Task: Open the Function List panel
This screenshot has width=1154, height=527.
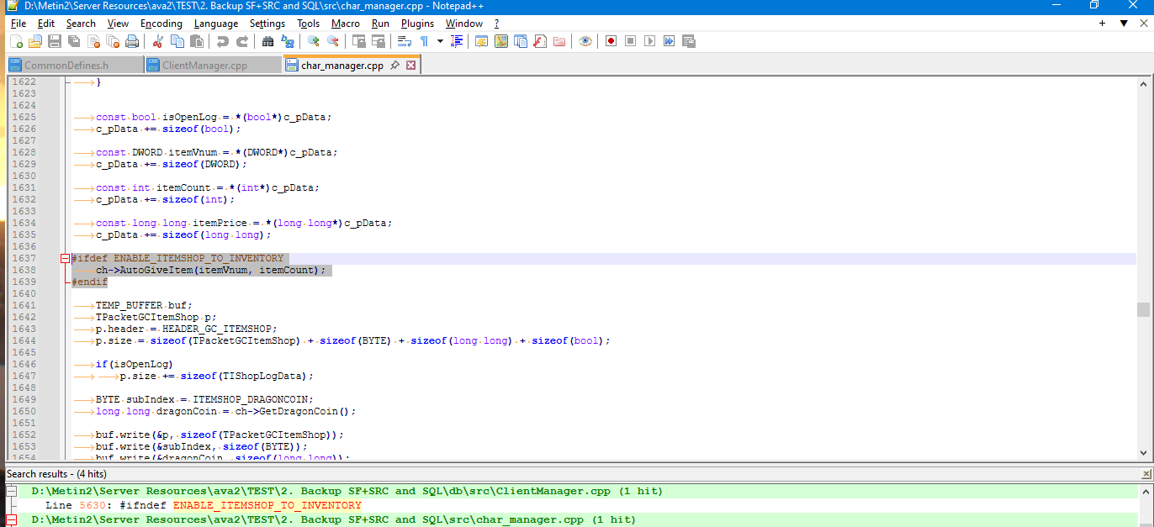Action: tap(539, 41)
